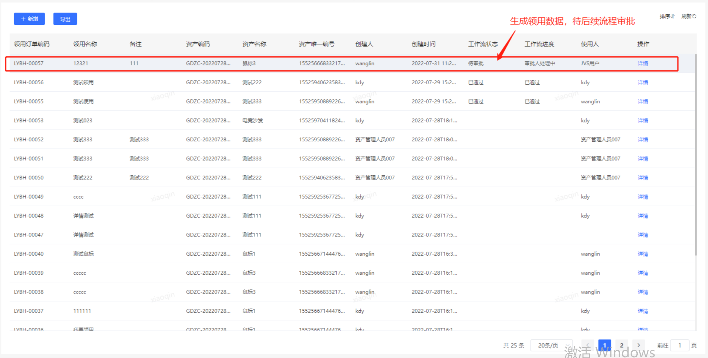Click the previous page arrow
The height and width of the screenshot is (358, 708).
tap(588, 345)
